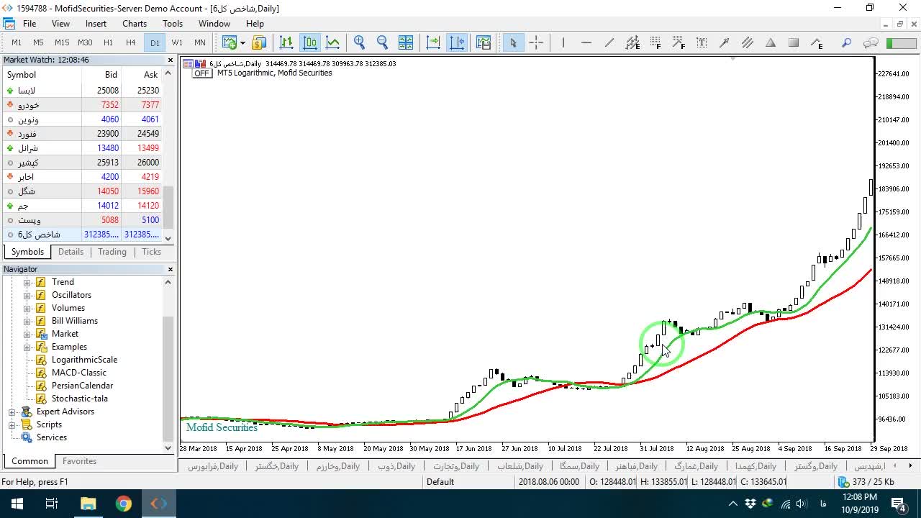Switch timeframe to W1
This screenshot has height=518, width=921.
[177, 42]
